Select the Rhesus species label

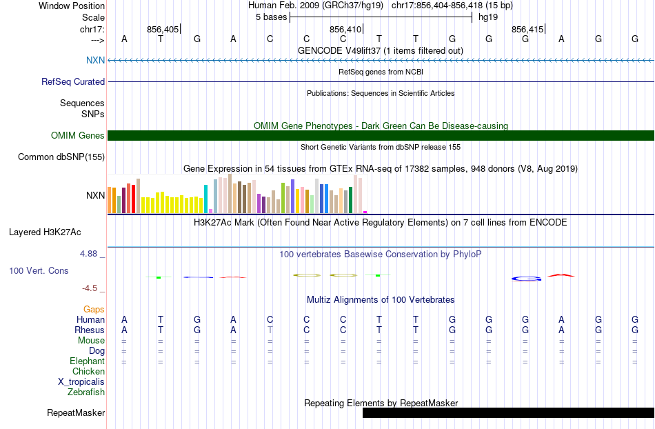(90, 330)
